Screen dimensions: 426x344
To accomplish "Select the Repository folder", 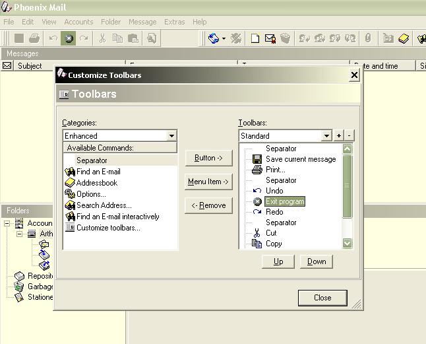I will pyautogui.click(x=40, y=276).
